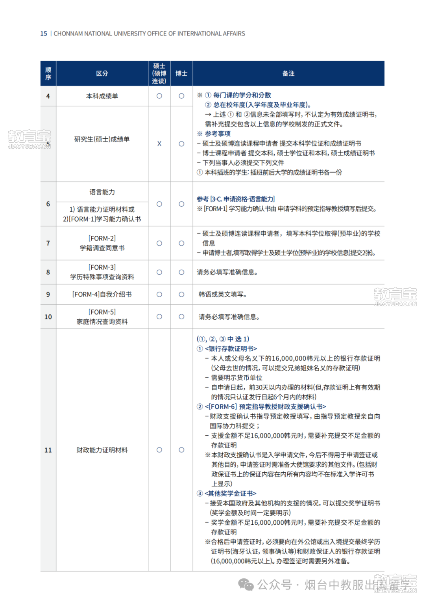Viewport: 425px width, 602px height.
Task: Click the heading "② <[FORM-6] 预定指导教授财政支援确认书>"
Action: coord(261,407)
